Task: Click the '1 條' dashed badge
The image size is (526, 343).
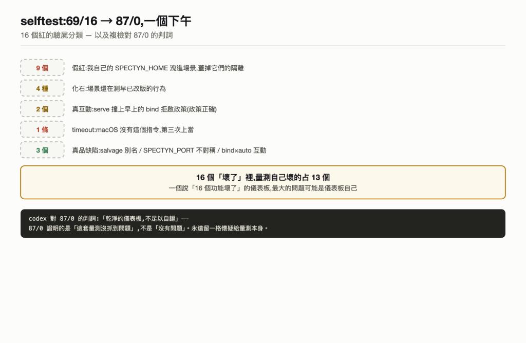Action: coord(42,129)
